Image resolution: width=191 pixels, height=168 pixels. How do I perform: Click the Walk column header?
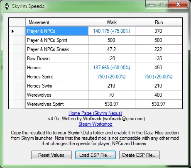pyautogui.click(x=112, y=22)
